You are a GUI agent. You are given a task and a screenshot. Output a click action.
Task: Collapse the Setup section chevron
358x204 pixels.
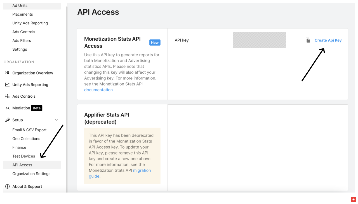click(56, 120)
